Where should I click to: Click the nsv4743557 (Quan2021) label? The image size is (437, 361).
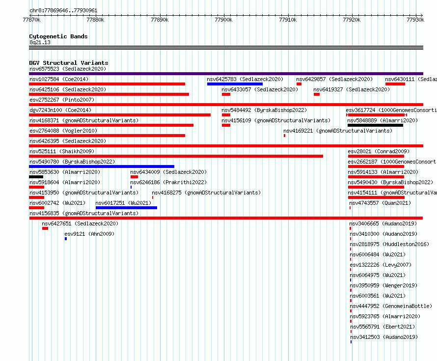[380, 203]
